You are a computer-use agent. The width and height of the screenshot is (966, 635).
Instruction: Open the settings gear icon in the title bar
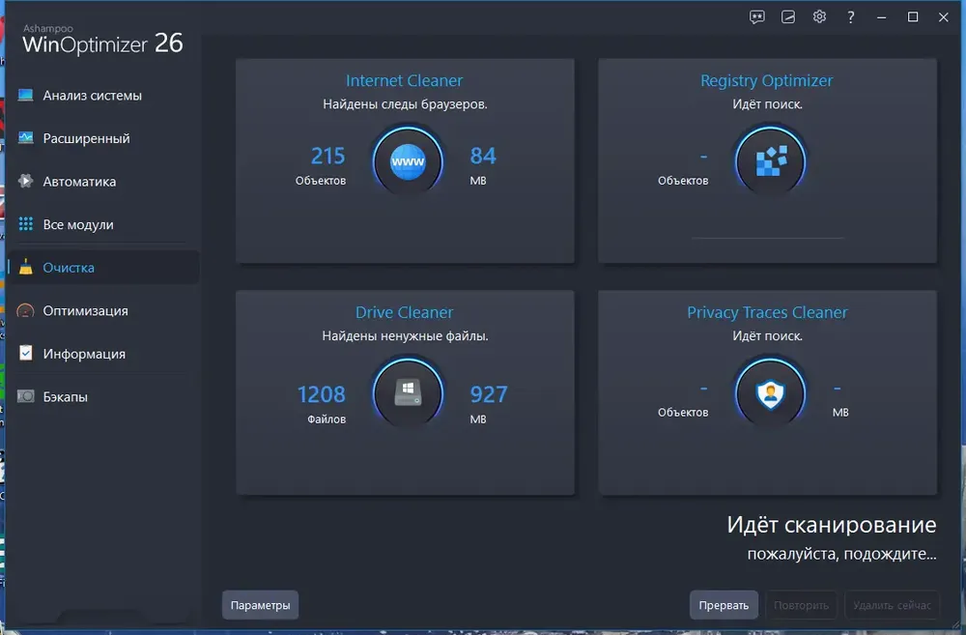point(819,17)
